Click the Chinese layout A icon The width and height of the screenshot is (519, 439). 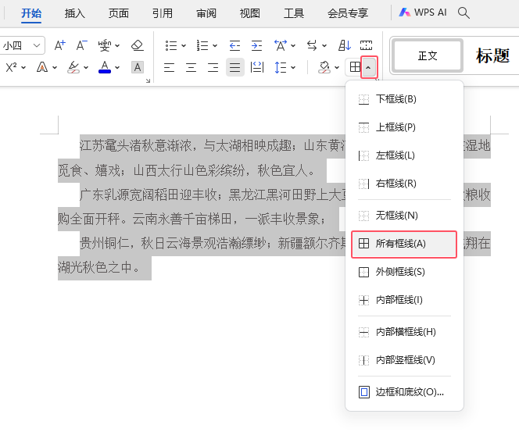point(281,45)
